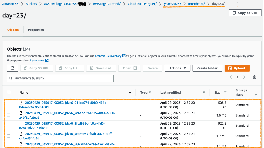Click the search magnifier icon in prefix field
Image resolution: width=264 pixels, height=148 pixels.
click(x=11, y=78)
